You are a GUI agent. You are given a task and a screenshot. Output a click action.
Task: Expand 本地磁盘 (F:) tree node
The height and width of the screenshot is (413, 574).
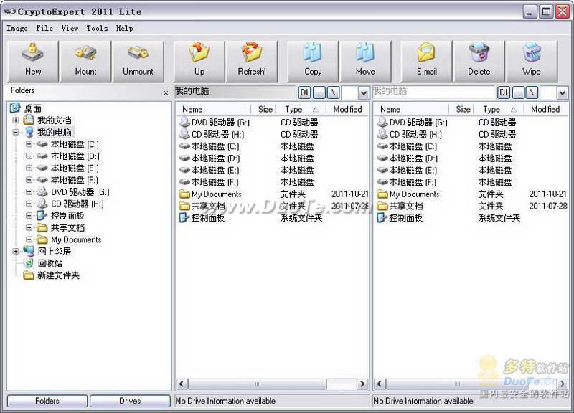29,180
